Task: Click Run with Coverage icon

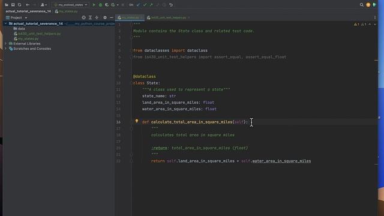Action: click(107, 5)
